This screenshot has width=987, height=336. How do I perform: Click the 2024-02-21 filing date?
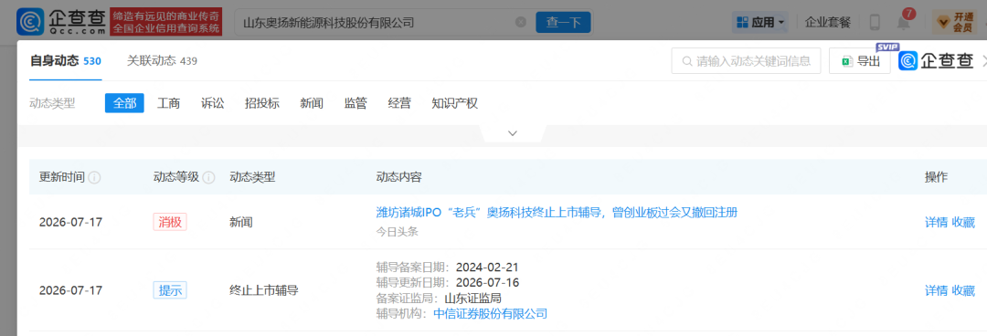tap(487, 267)
